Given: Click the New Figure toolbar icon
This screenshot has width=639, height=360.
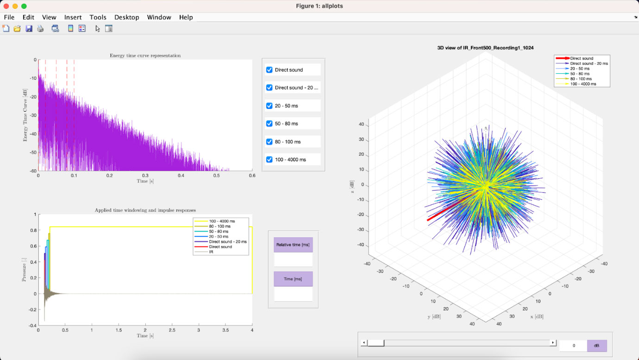Looking at the screenshot, I should [6, 29].
